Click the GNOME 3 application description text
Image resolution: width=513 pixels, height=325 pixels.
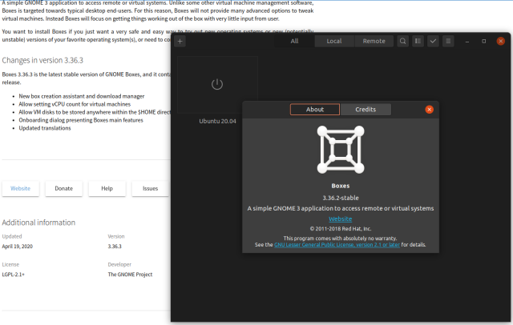(x=340, y=208)
